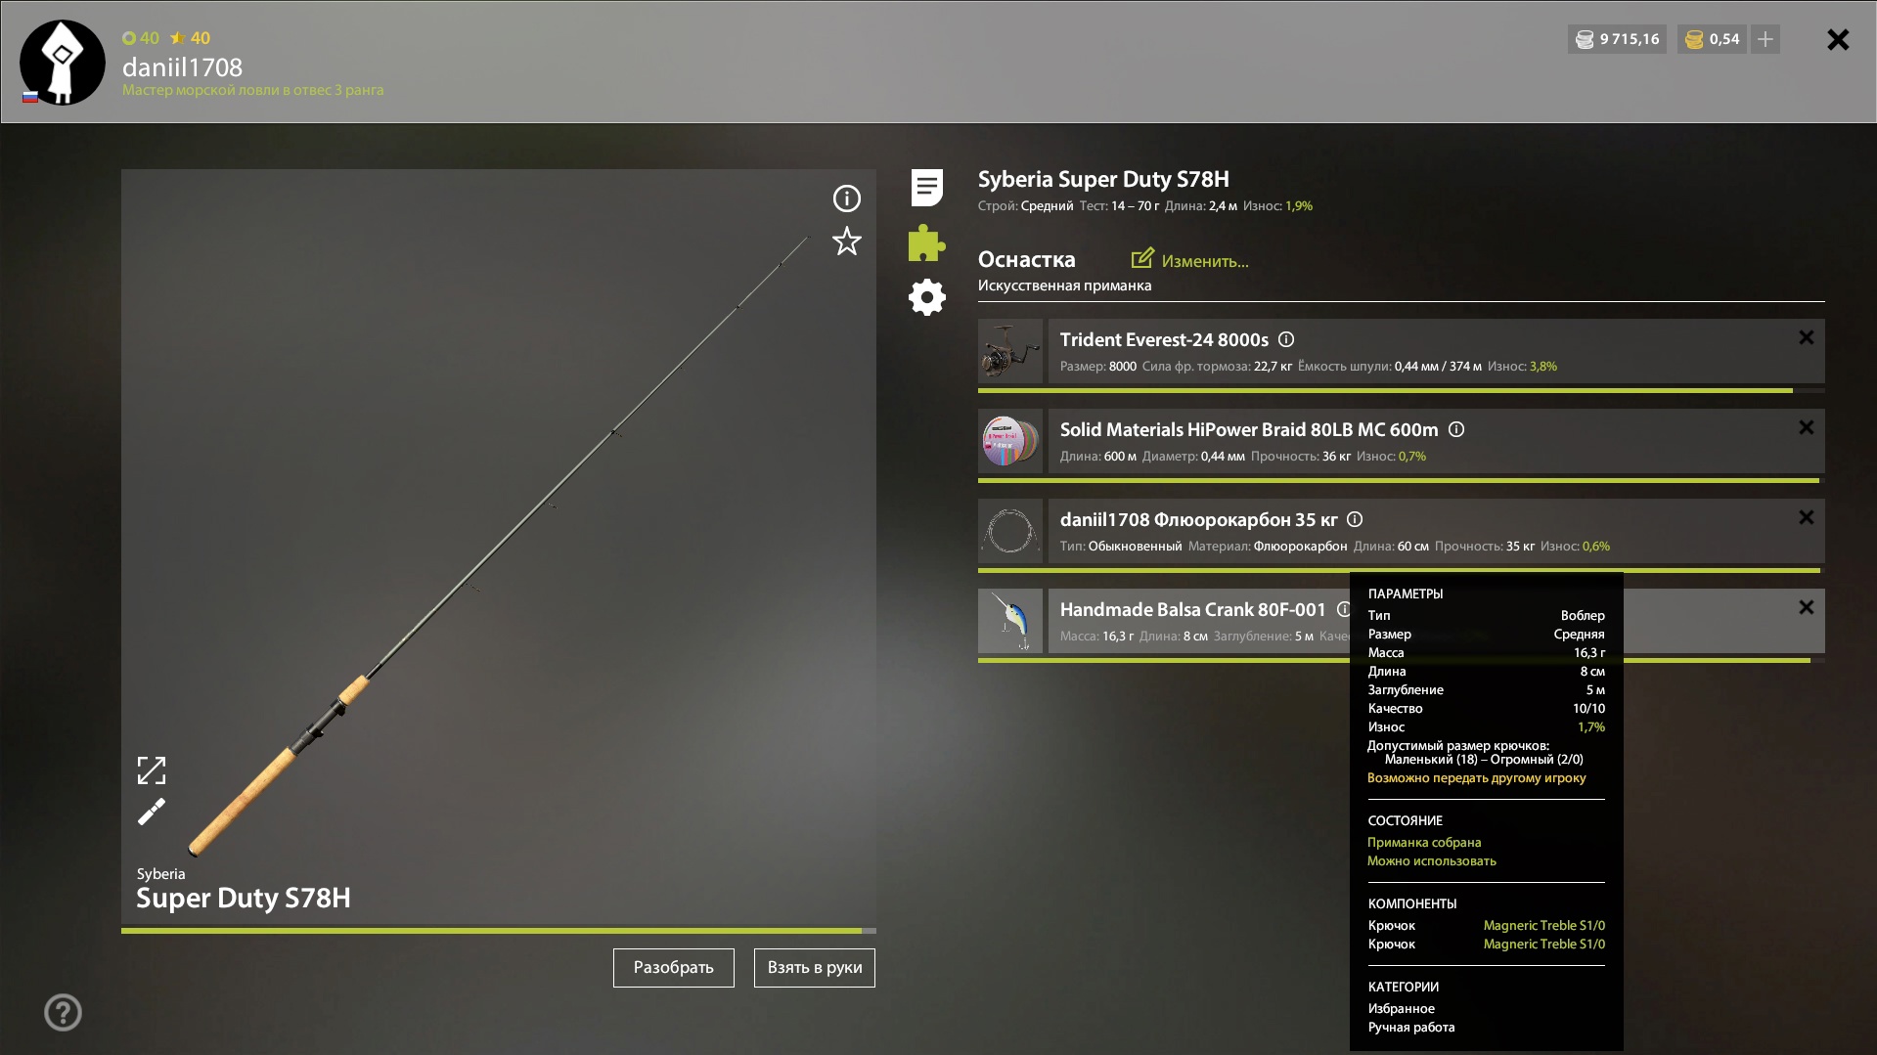Show info for Handmade Balsa Crank 80F-001

click(x=1343, y=609)
